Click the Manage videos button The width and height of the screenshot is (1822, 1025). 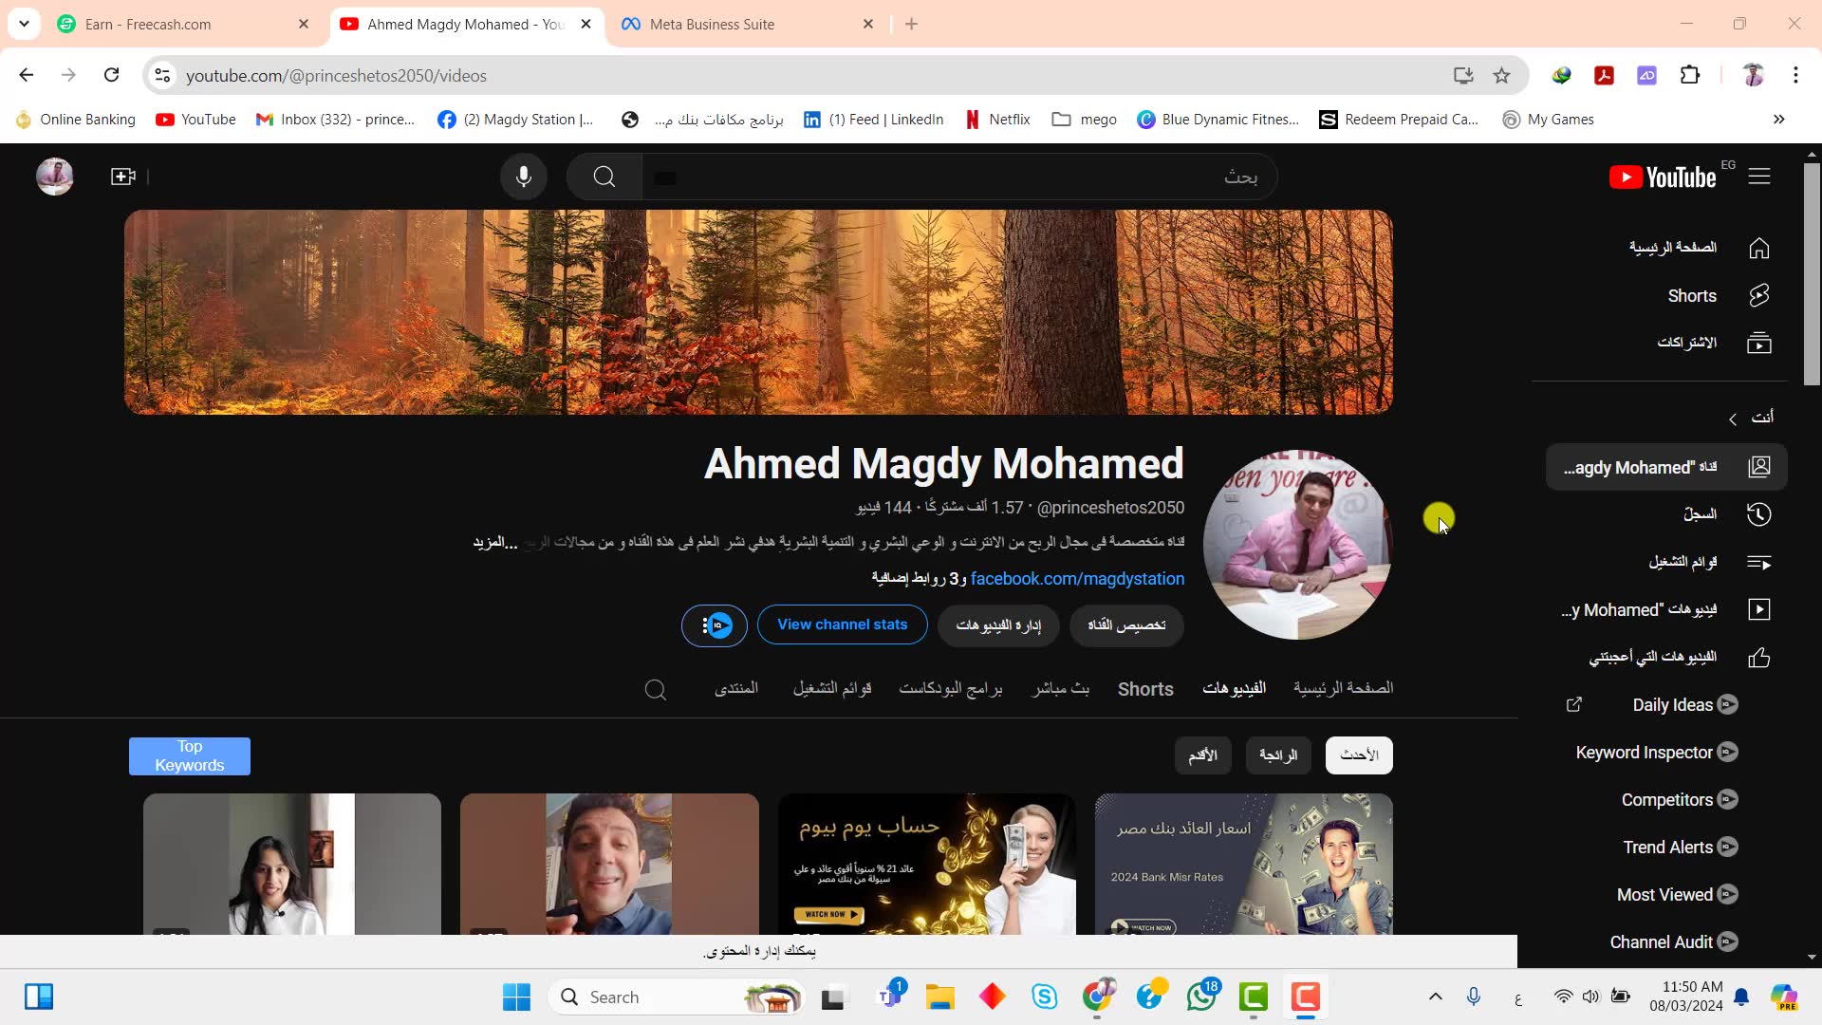click(x=998, y=625)
